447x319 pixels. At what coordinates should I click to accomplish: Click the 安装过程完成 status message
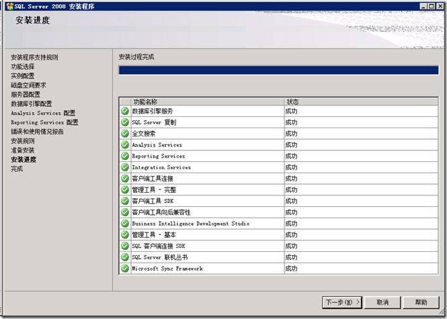point(136,57)
